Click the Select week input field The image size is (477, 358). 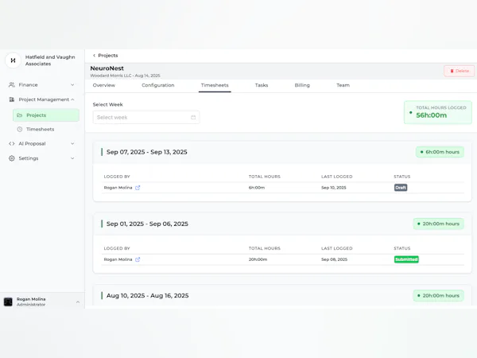[x=146, y=117]
